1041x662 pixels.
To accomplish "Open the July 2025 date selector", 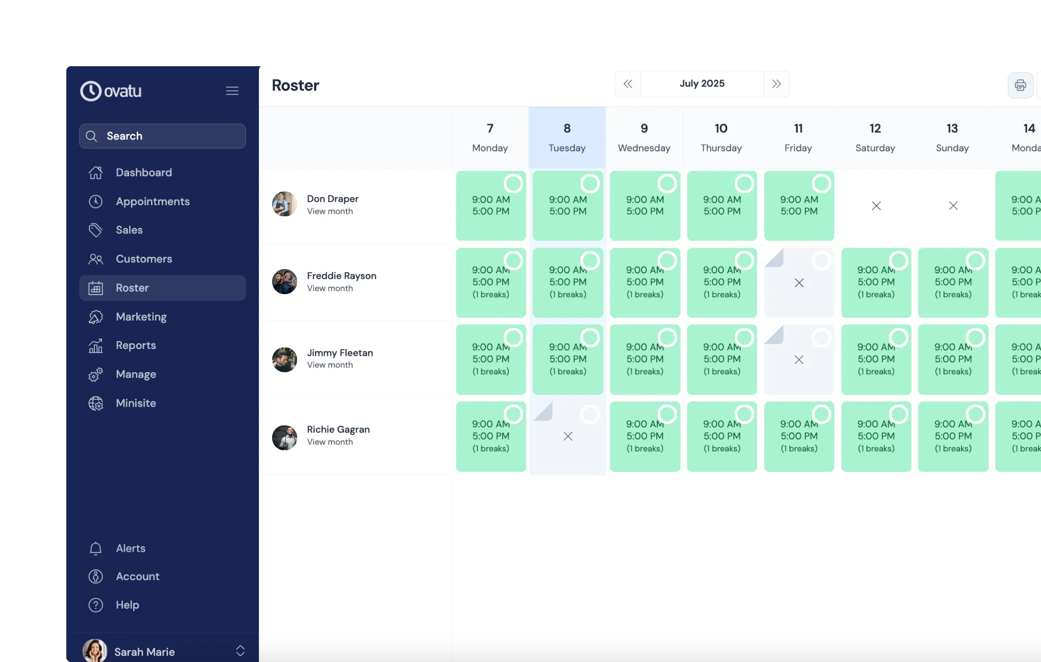I will point(702,83).
